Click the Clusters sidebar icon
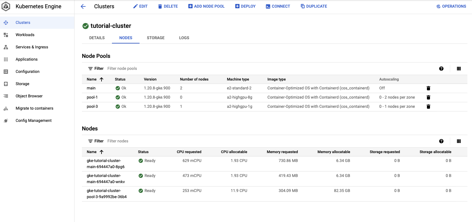Viewport: 472px width, 222px height. tap(6, 23)
